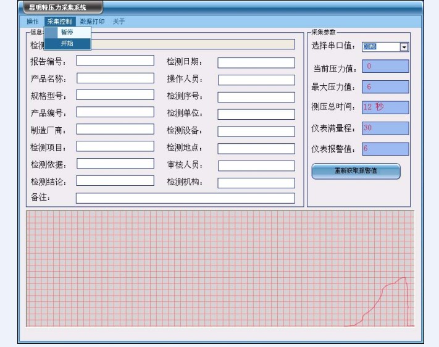The height and width of the screenshot is (347, 439).
Task: Focus the 操作人员 input field
Action: (256, 80)
